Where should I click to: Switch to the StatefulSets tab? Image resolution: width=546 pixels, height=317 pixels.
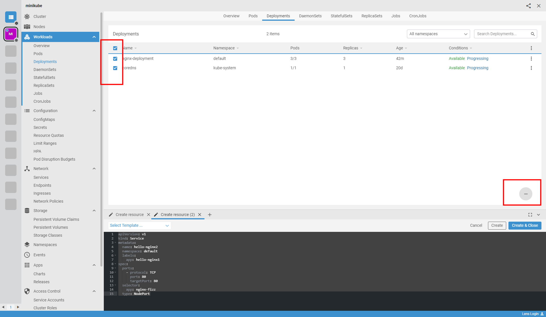(341, 16)
